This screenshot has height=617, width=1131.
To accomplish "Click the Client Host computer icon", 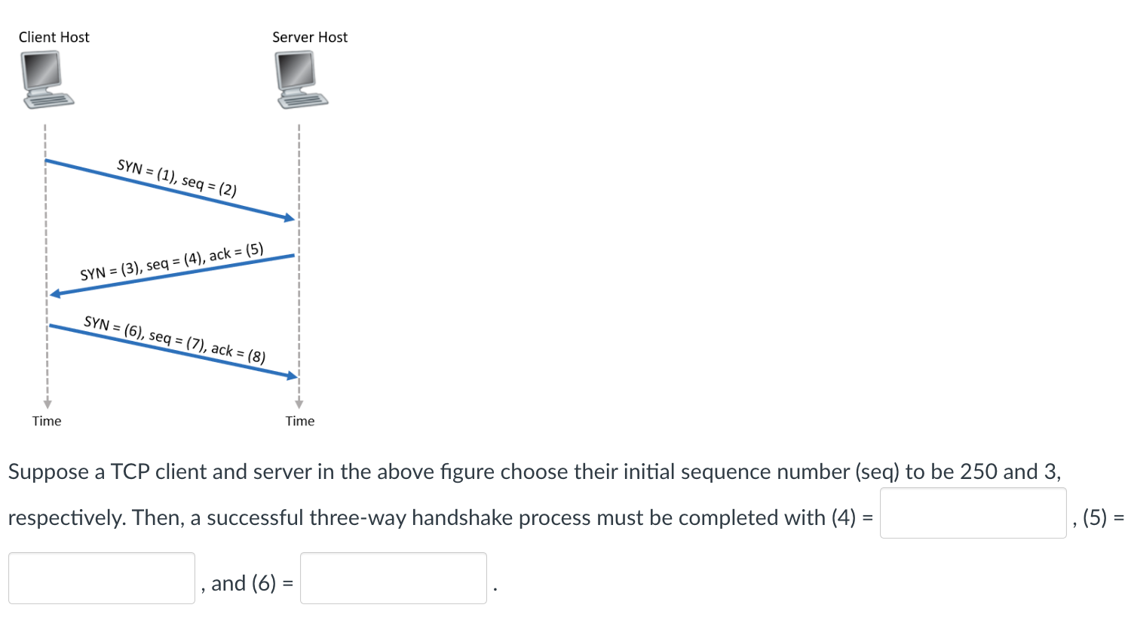I will [47, 78].
